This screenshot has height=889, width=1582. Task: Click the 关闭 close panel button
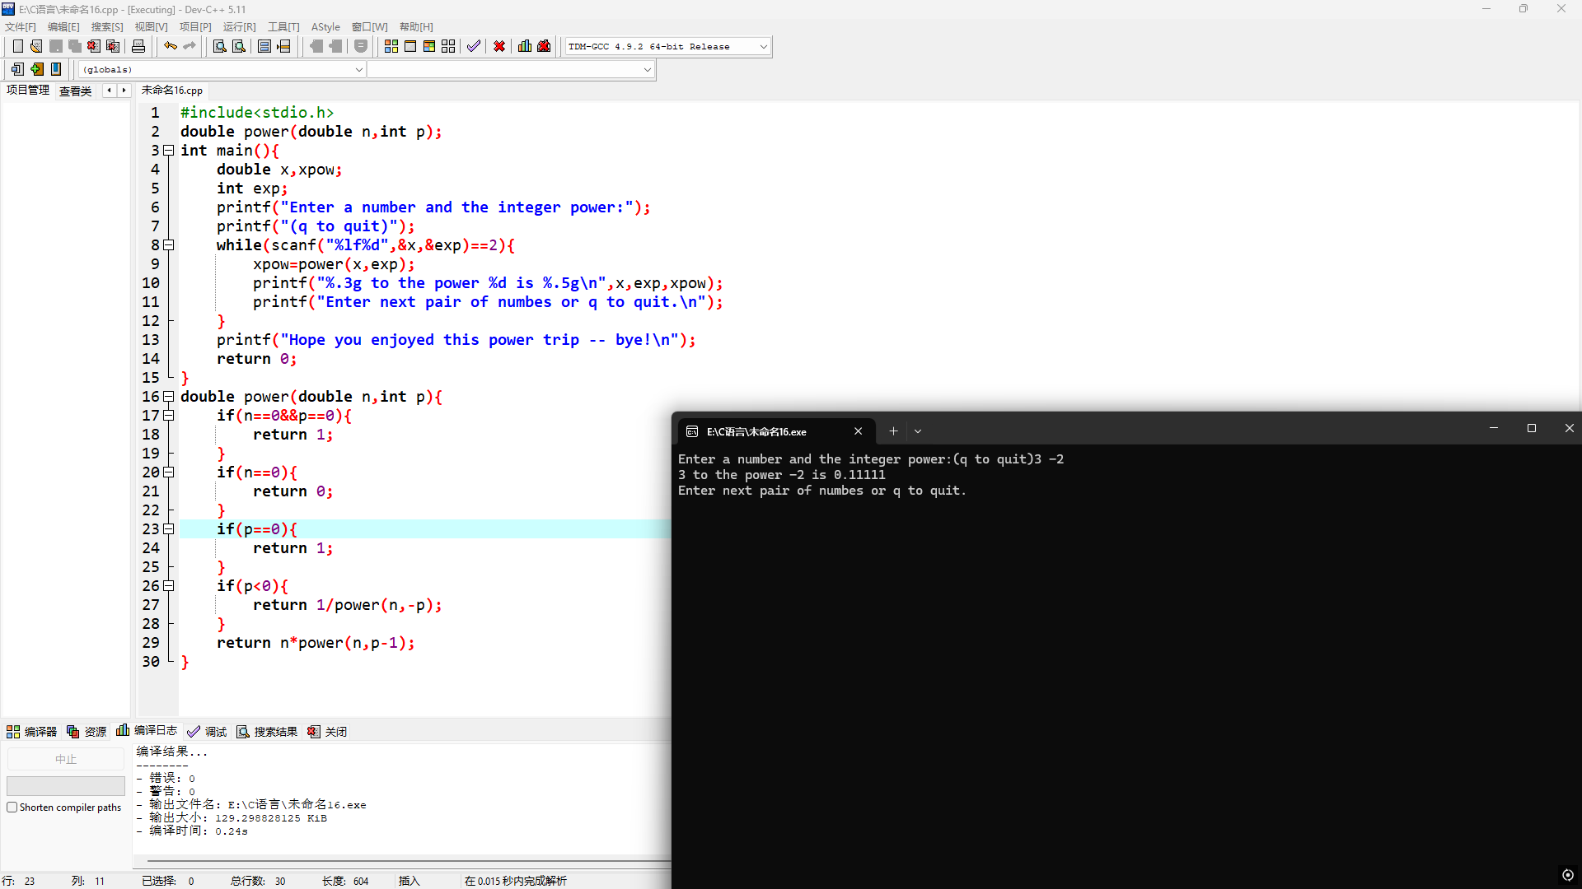click(327, 732)
